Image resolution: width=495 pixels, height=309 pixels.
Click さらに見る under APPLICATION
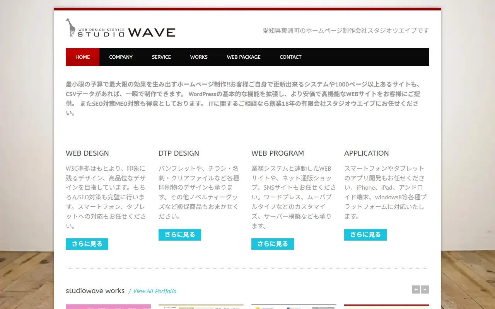tap(365, 235)
